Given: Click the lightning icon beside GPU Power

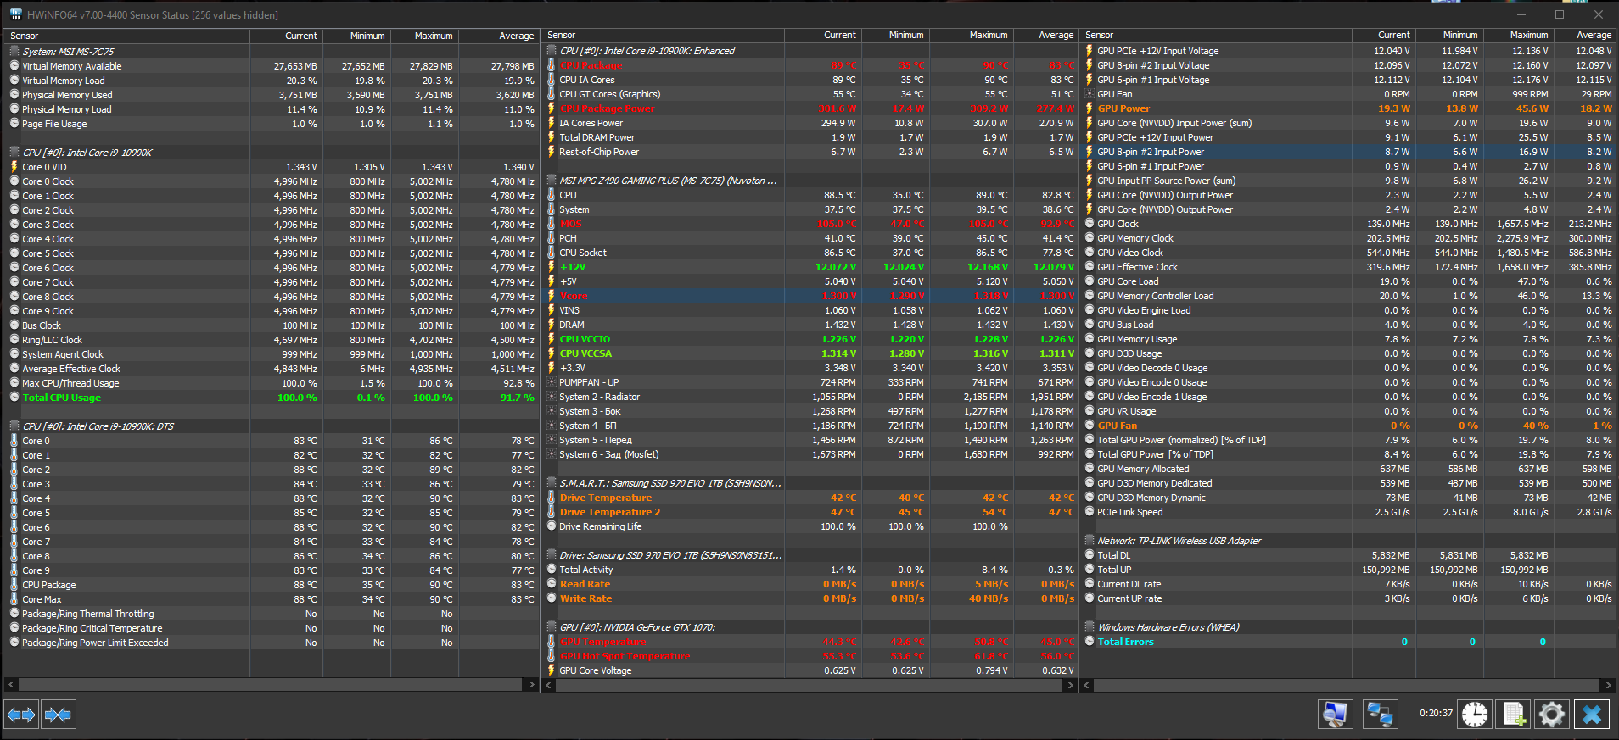Looking at the screenshot, I should coord(1090,108).
